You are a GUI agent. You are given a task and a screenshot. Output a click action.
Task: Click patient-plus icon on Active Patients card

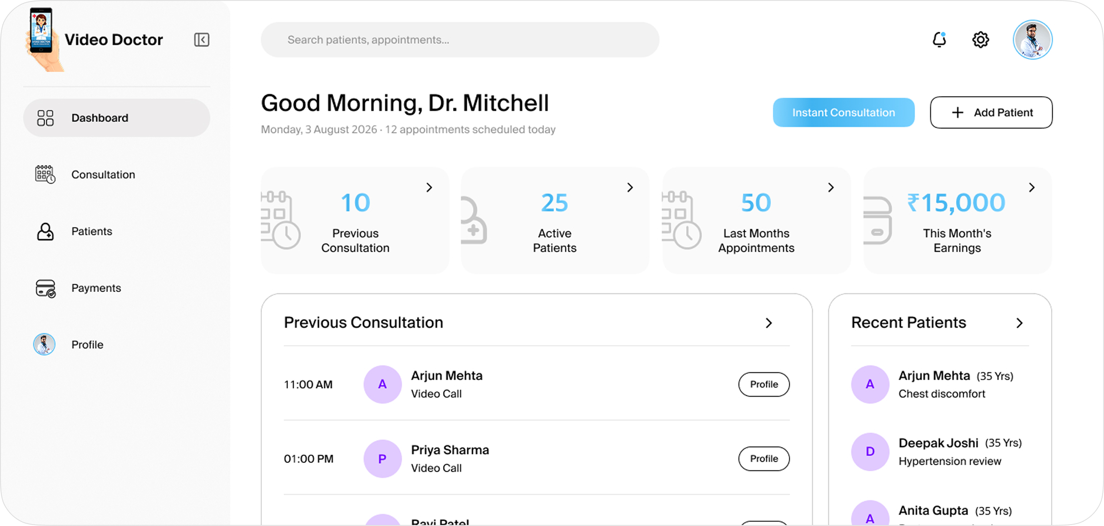474,220
